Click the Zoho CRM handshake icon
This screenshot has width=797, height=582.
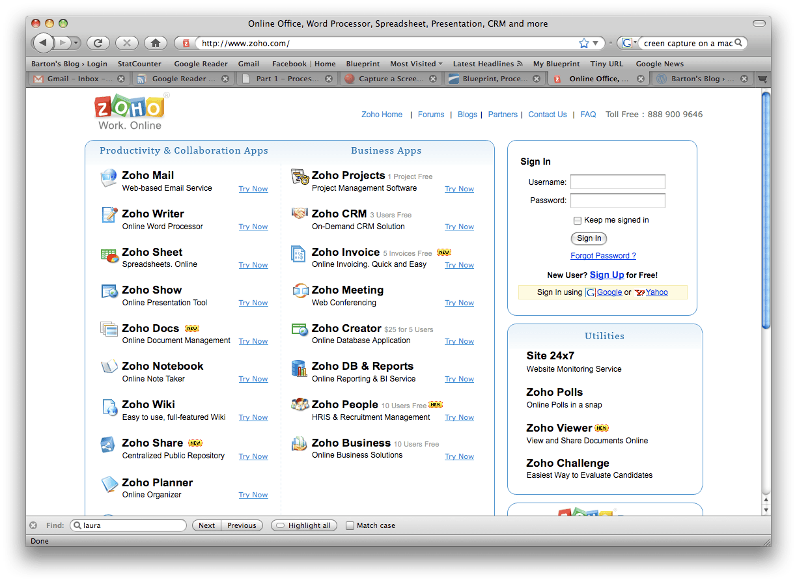pyautogui.click(x=300, y=213)
